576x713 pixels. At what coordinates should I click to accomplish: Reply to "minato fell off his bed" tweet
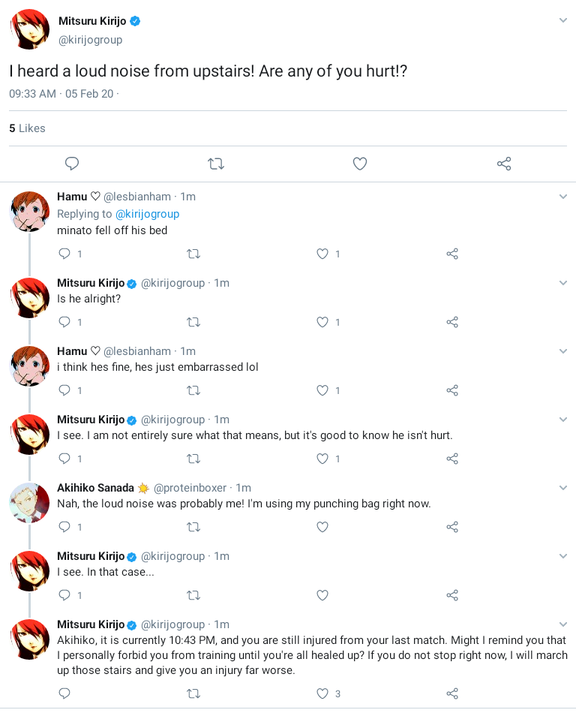[64, 254]
